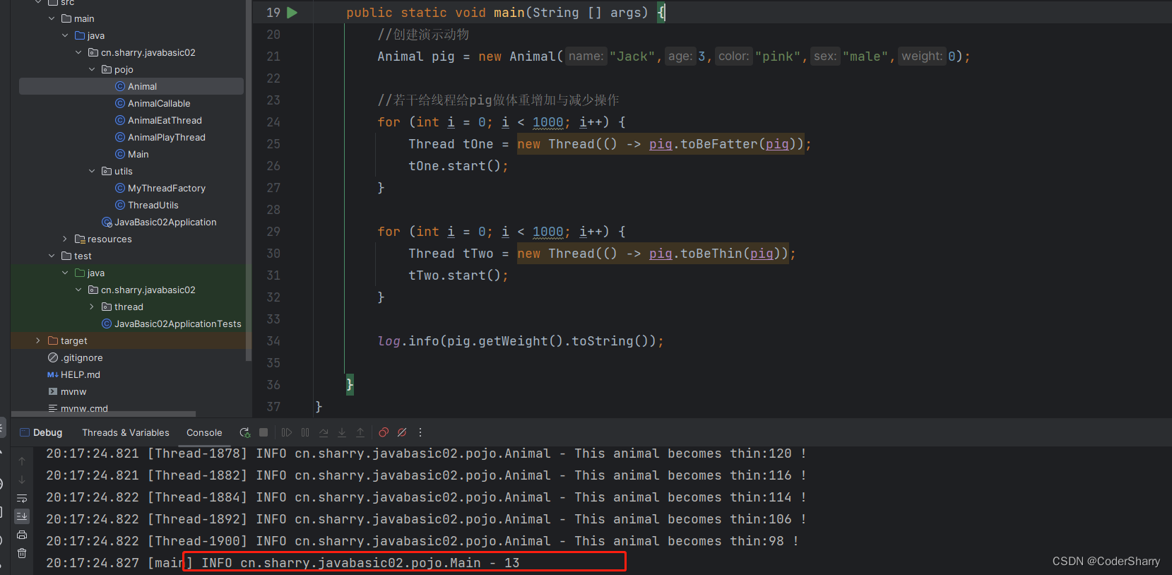Collapse the utils package

[x=92, y=171]
